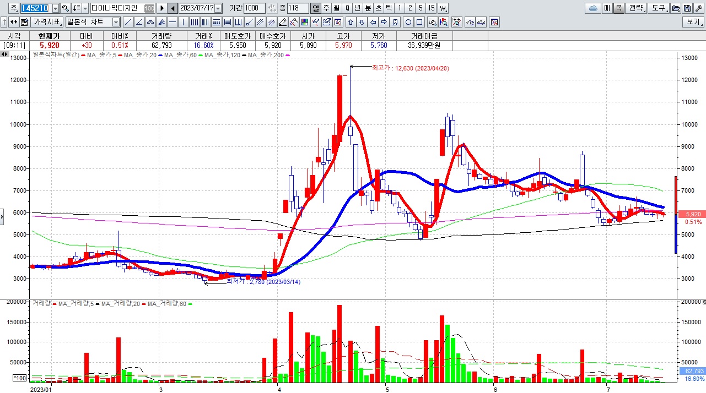Image resolution: width=706 pixels, height=393 pixels.
Task: Select the 초 seconds period button
Action: coord(379,8)
